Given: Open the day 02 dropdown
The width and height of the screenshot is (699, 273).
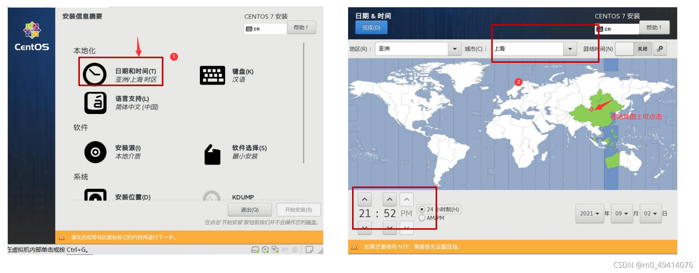Looking at the screenshot, I should tap(650, 213).
